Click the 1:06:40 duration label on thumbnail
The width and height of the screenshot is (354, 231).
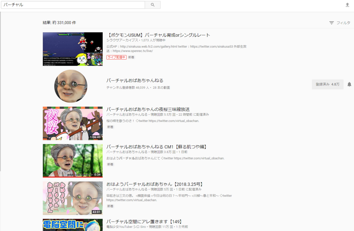(95, 137)
